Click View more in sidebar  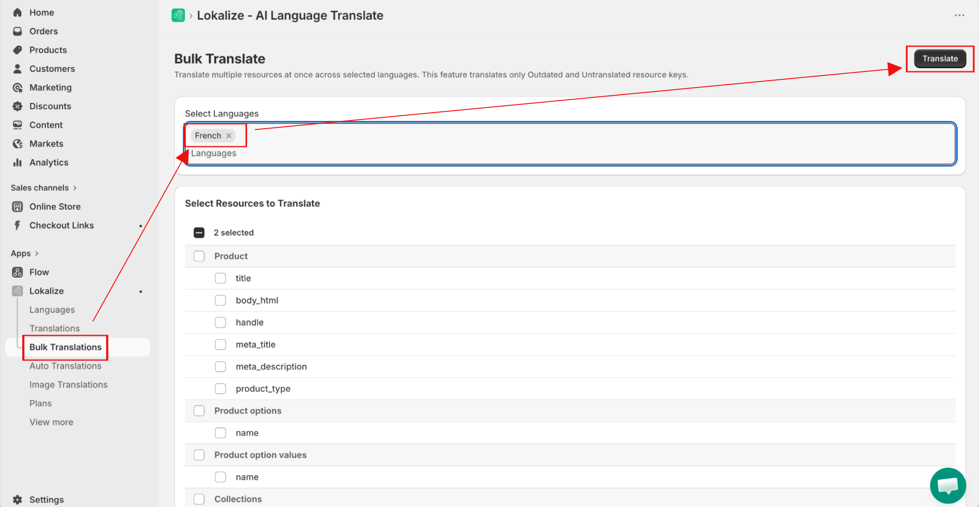tap(51, 422)
